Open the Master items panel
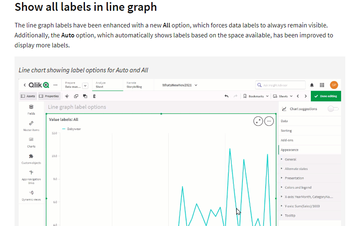This screenshot has height=226, width=361. [x=31, y=126]
